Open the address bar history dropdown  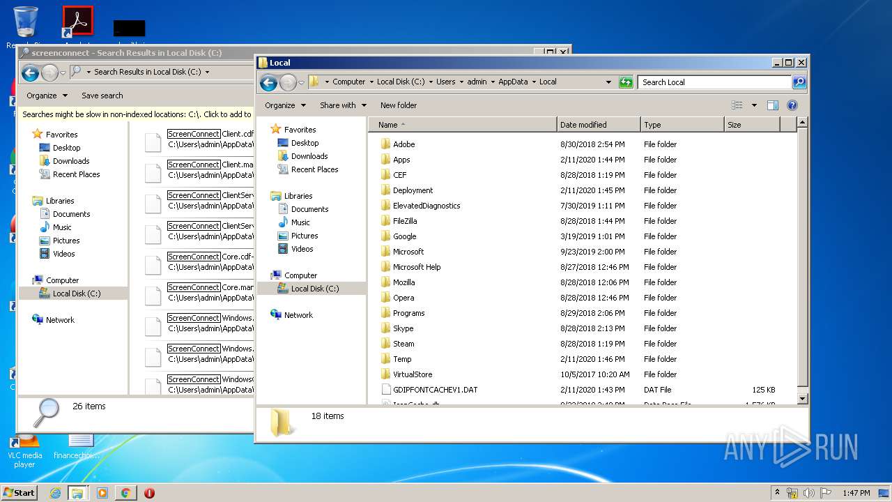[608, 82]
